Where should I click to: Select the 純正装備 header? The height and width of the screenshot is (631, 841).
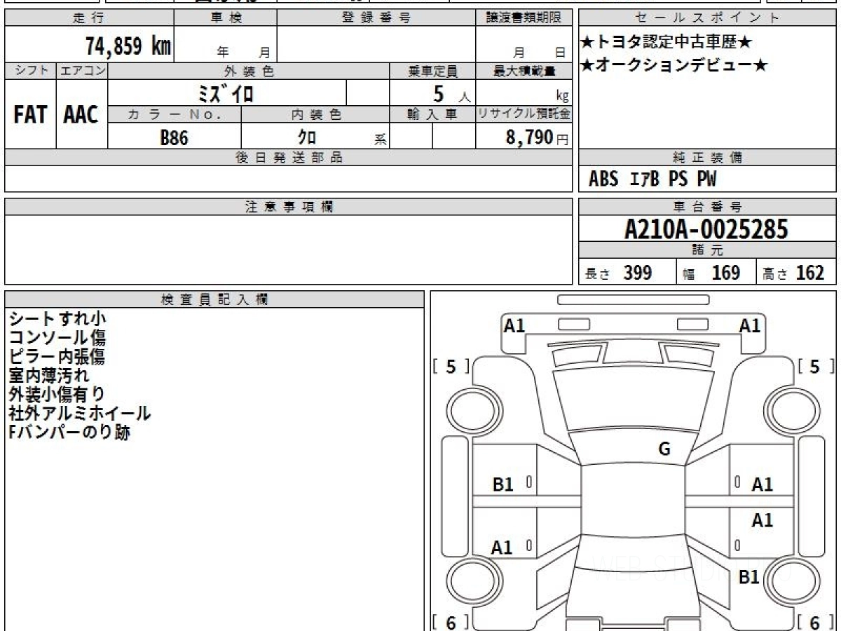(707, 158)
